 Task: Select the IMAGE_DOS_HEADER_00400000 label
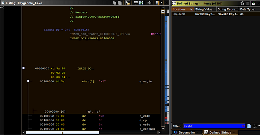92,38
